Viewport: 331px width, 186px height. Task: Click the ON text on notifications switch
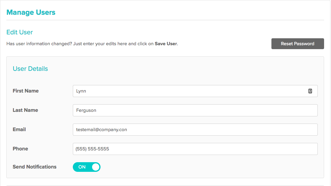click(81, 167)
